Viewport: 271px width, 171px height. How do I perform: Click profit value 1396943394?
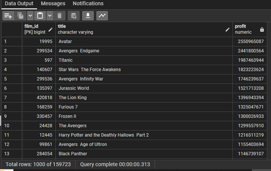pos(250,98)
